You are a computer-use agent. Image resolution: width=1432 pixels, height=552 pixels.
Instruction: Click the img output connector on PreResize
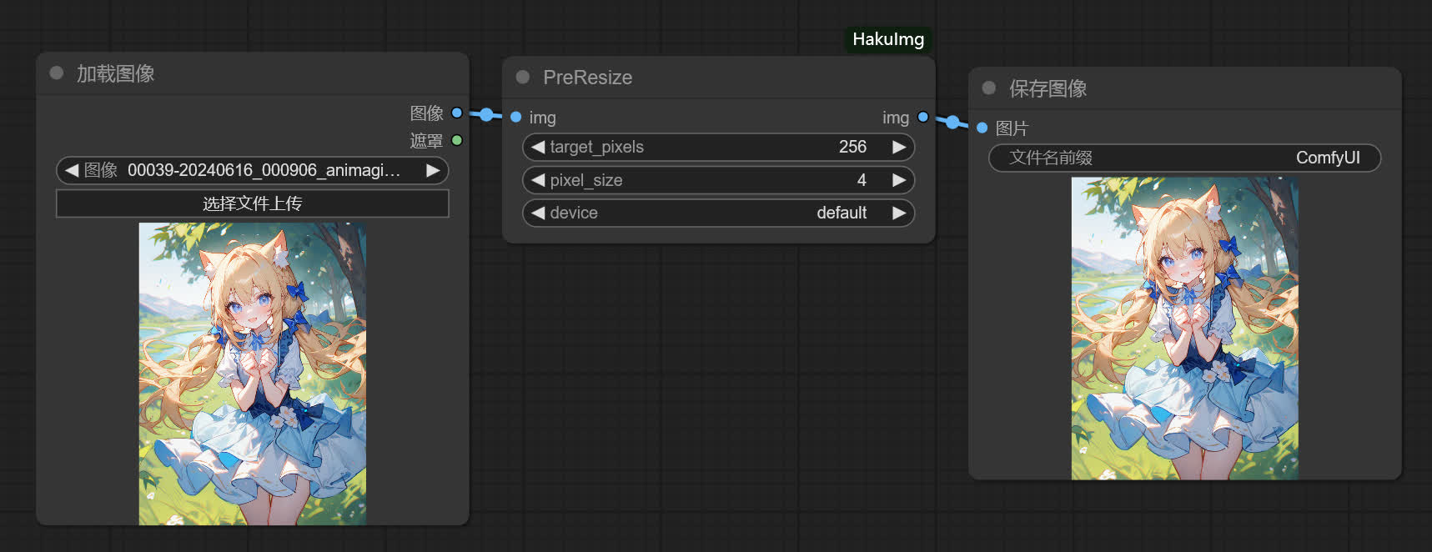pos(922,117)
